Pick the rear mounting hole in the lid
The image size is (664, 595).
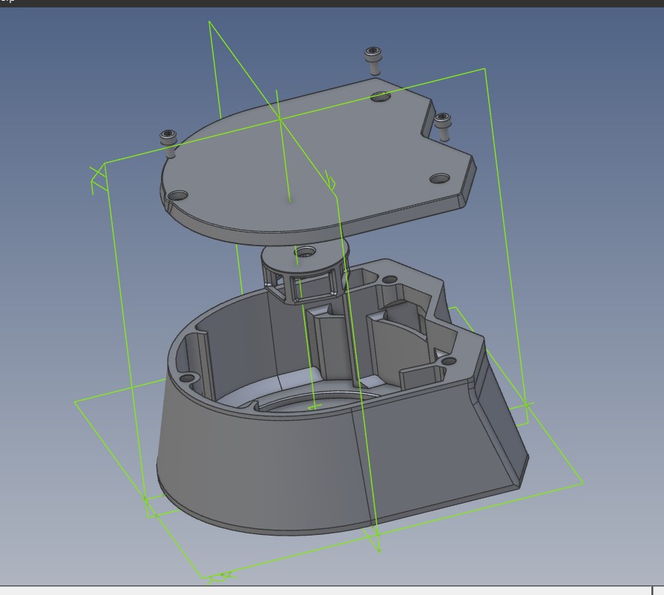click(x=381, y=96)
